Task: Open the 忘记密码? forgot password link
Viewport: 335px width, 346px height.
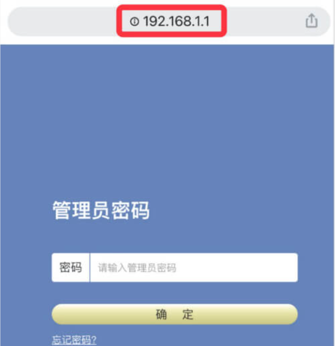Action: 74,340
